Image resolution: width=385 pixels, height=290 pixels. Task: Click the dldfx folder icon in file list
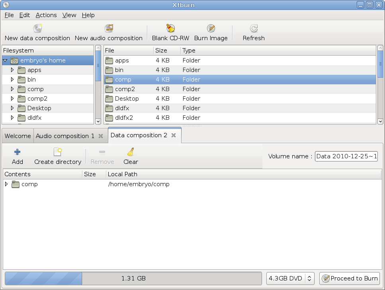point(109,109)
